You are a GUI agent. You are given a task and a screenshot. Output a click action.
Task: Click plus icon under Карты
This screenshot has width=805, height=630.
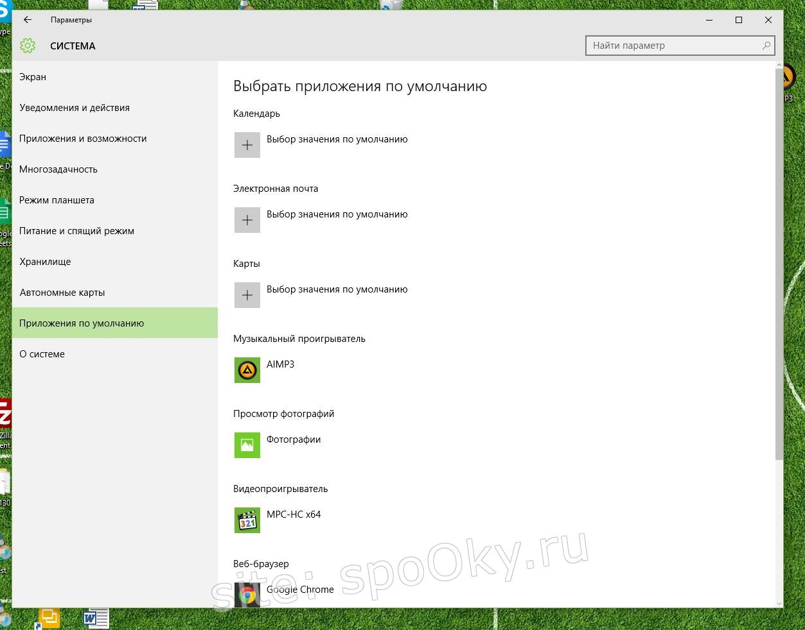click(247, 295)
